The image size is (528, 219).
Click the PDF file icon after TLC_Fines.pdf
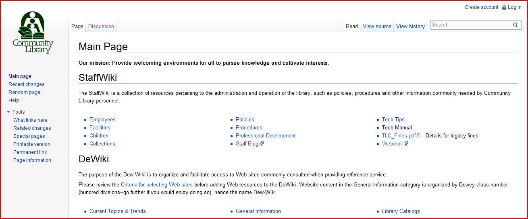pos(419,136)
